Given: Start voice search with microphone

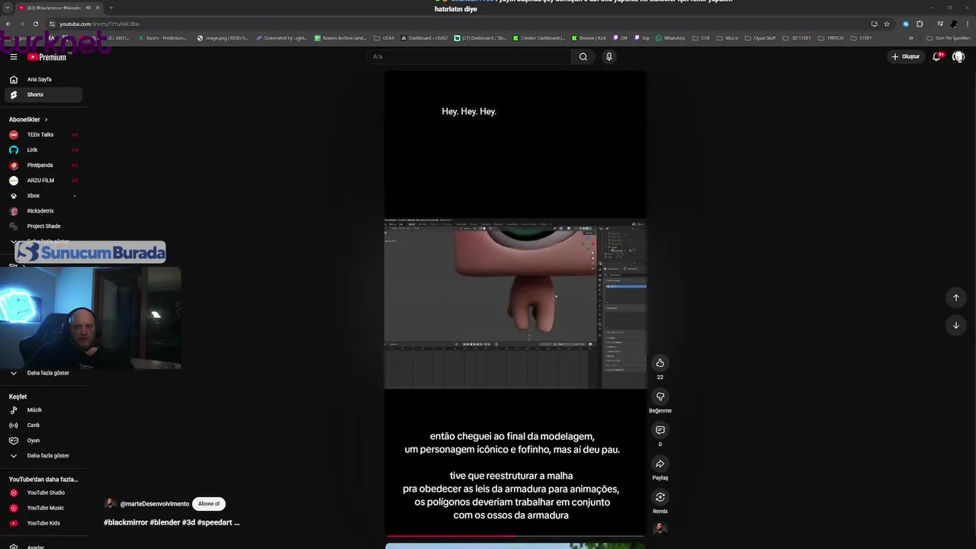Looking at the screenshot, I should point(608,56).
